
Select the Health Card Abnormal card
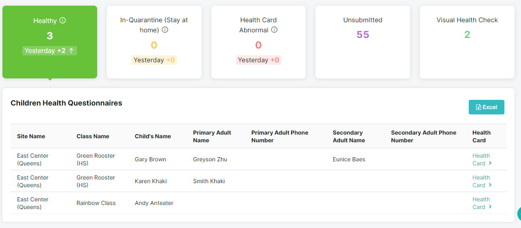click(x=258, y=42)
